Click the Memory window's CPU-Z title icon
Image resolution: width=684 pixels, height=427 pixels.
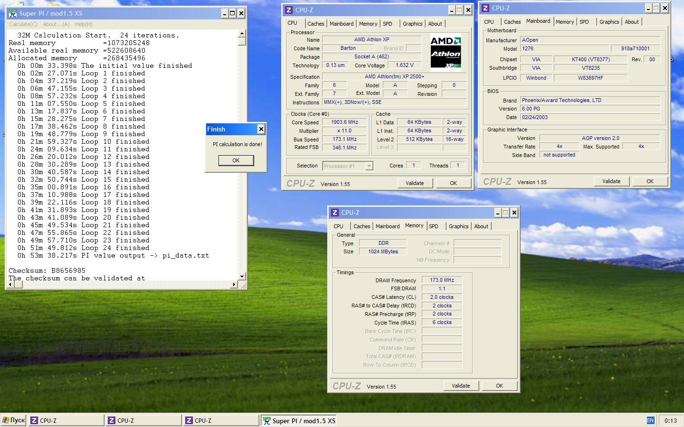tap(335, 213)
